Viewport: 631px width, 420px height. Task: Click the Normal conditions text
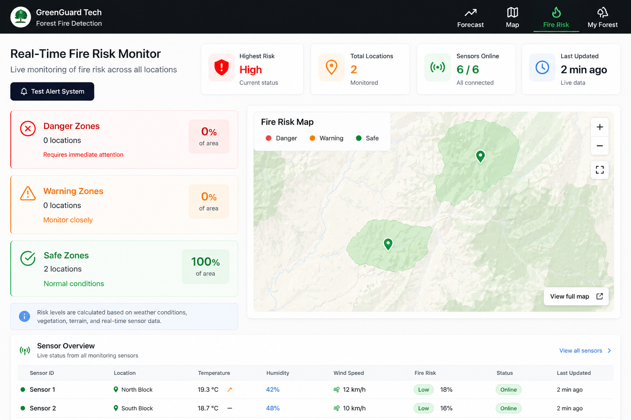click(74, 284)
